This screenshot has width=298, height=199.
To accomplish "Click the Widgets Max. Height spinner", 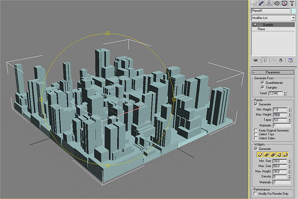I will coord(289,171).
